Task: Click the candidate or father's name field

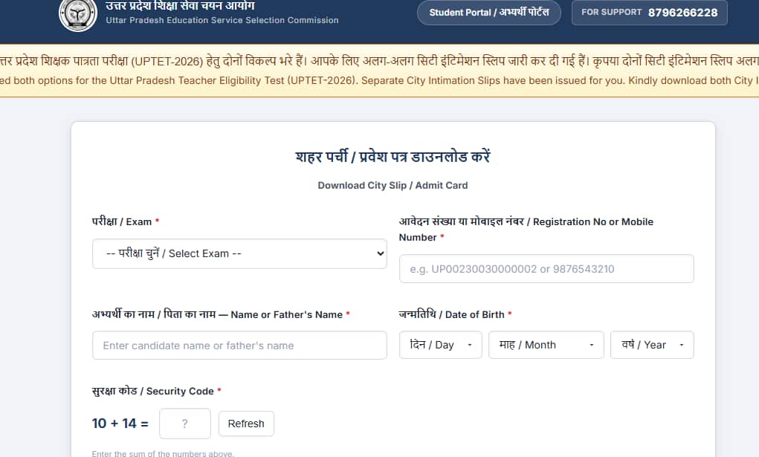Action: pyautogui.click(x=239, y=346)
